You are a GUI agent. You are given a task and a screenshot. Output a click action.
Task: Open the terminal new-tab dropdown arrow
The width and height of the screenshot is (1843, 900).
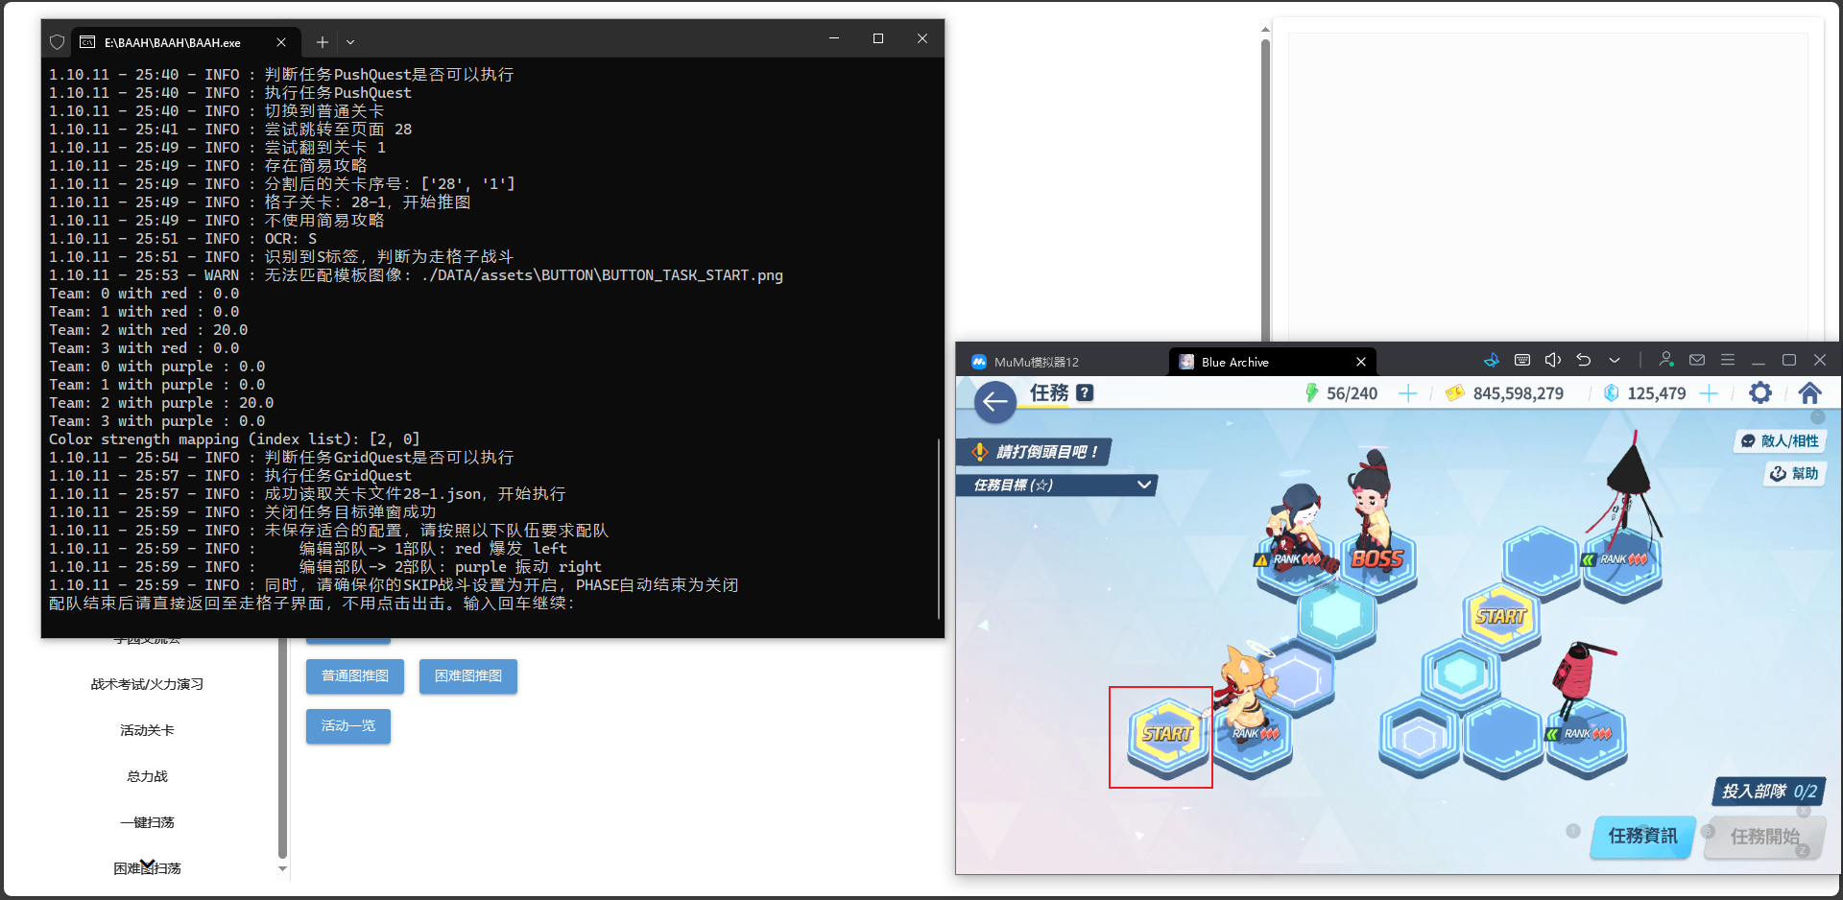pos(350,42)
